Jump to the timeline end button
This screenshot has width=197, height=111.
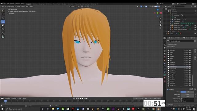click(x=87, y=99)
